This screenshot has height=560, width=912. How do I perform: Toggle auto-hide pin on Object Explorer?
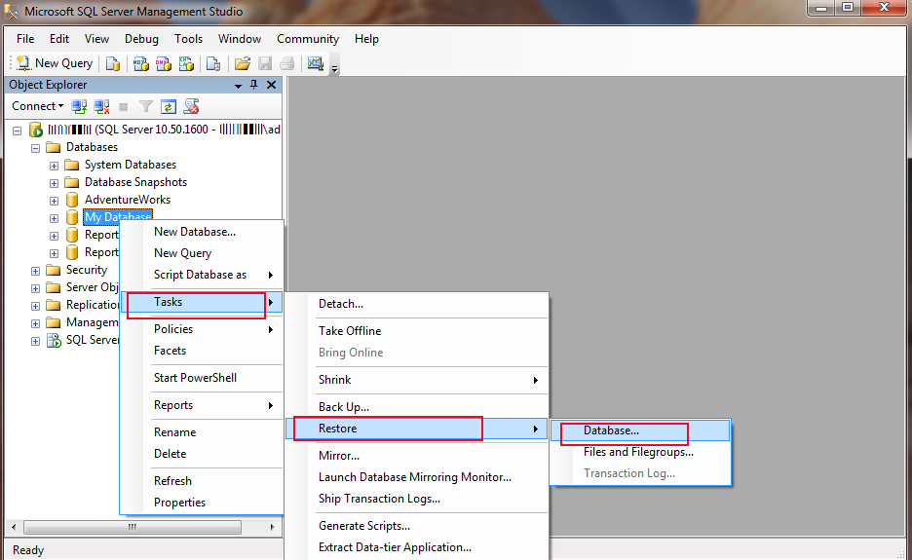(254, 85)
